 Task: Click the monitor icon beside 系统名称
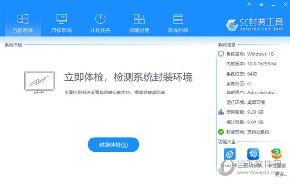tap(221, 54)
